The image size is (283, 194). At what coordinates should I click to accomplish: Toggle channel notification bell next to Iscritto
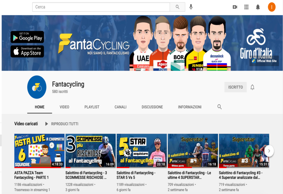(252, 87)
